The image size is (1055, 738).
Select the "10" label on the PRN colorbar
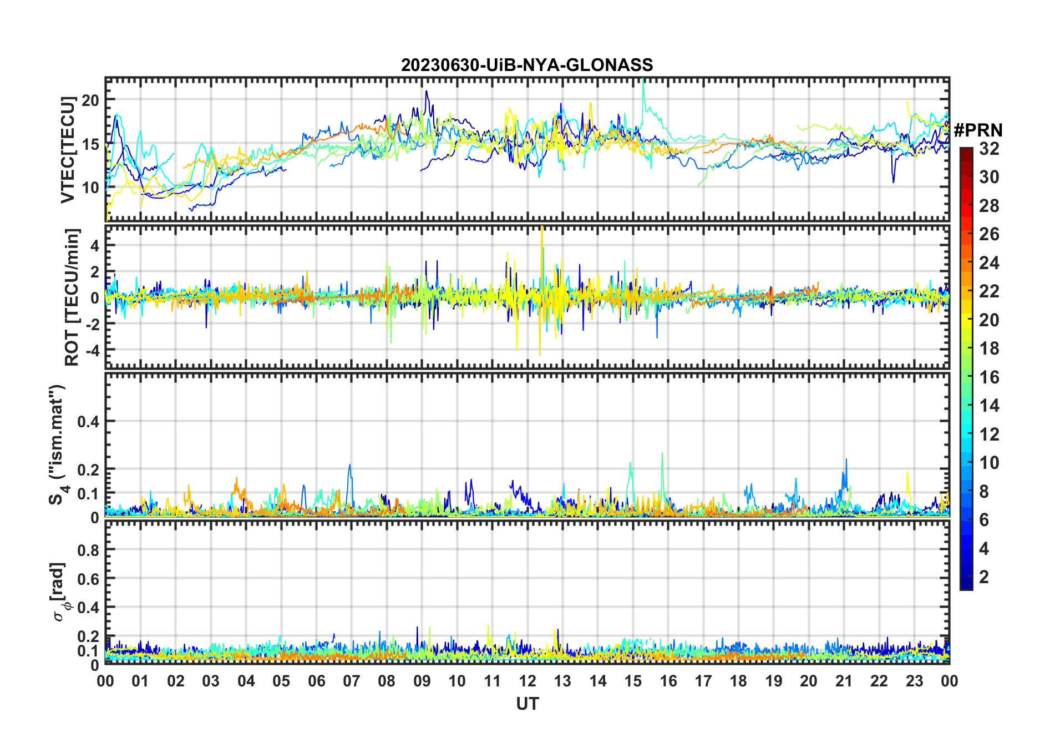point(990,463)
